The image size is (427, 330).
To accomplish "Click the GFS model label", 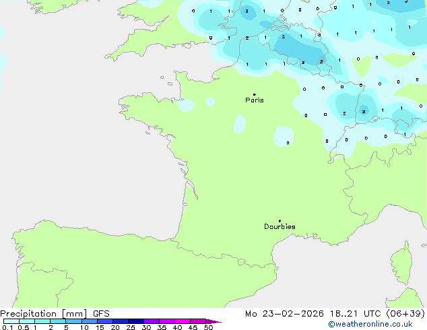I will [x=101, y=314].
